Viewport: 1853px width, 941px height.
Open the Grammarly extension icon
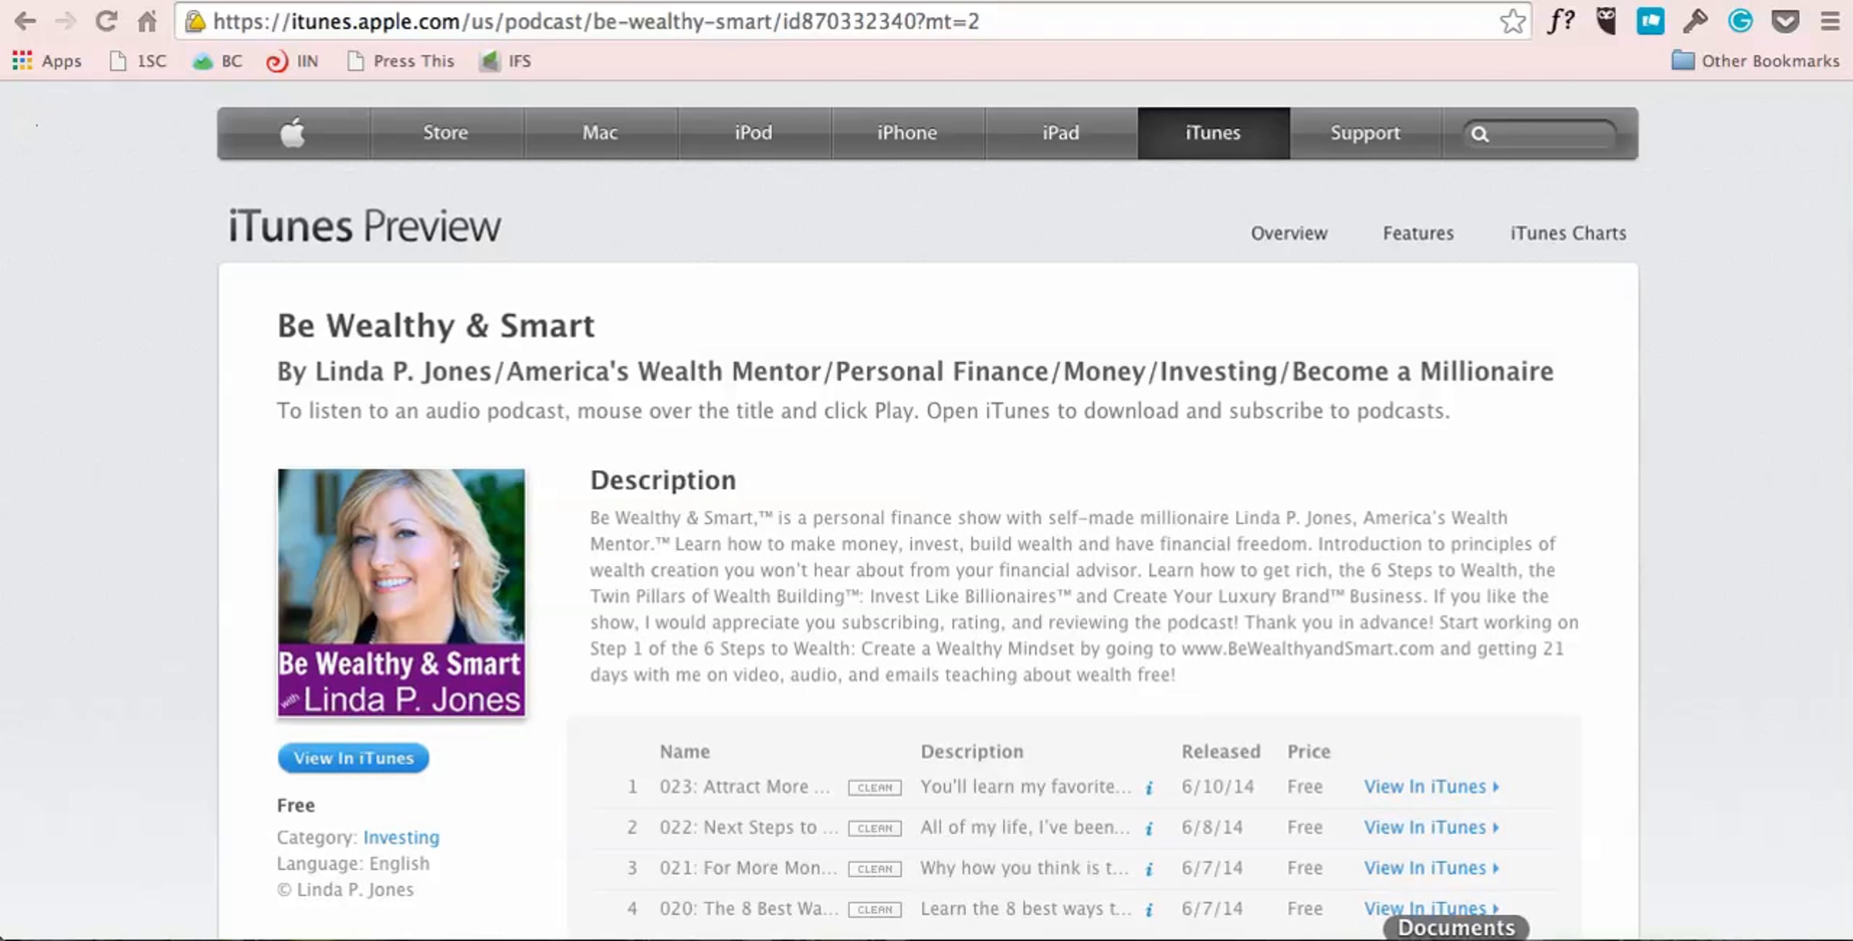(x=1740, y=21)
